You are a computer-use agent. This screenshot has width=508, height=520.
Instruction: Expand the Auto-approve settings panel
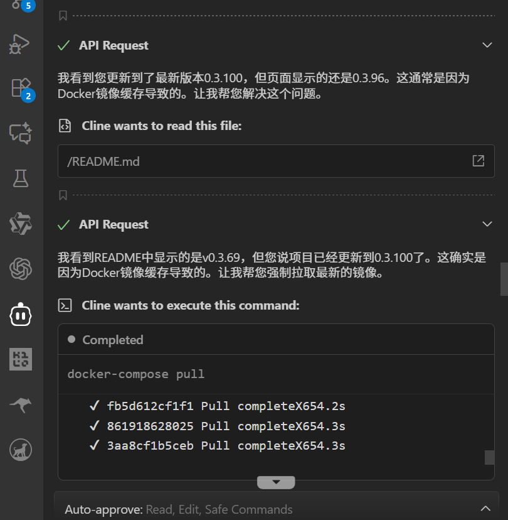[x=486, y=509]
